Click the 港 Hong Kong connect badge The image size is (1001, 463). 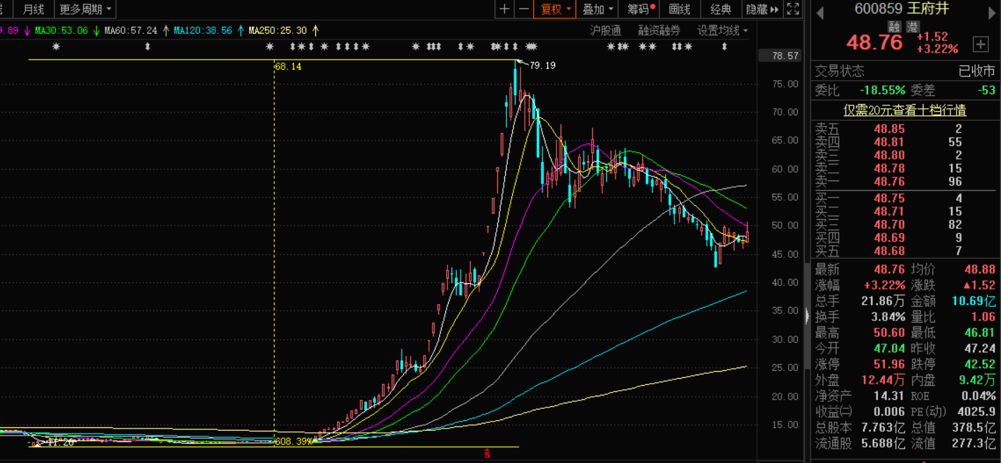click(912, 27)
